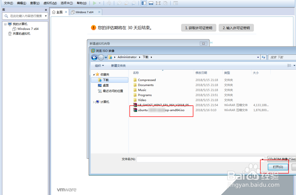Click the refresh icon beside the address bar
This screenshot has width=296, height=195.
[x=263, y=57]
